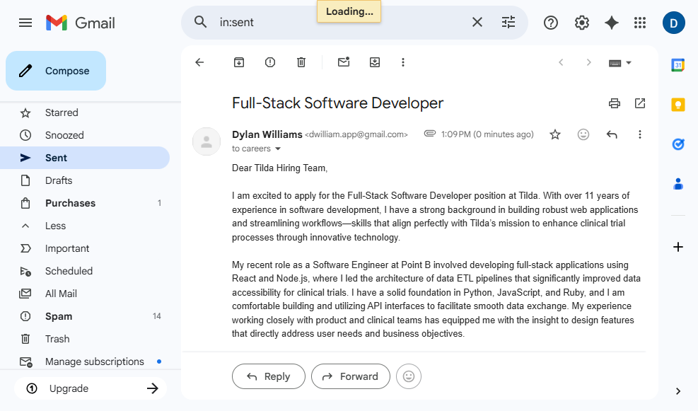Expand recipient details arrow next to careers
The height and width of the screenshot is (411, 698).
pos(278,149)
